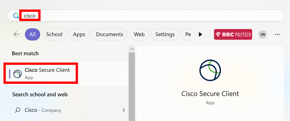This screenshot has width=290, height=121.
Task: Open the UN account avatar
Action: (263, 35)
